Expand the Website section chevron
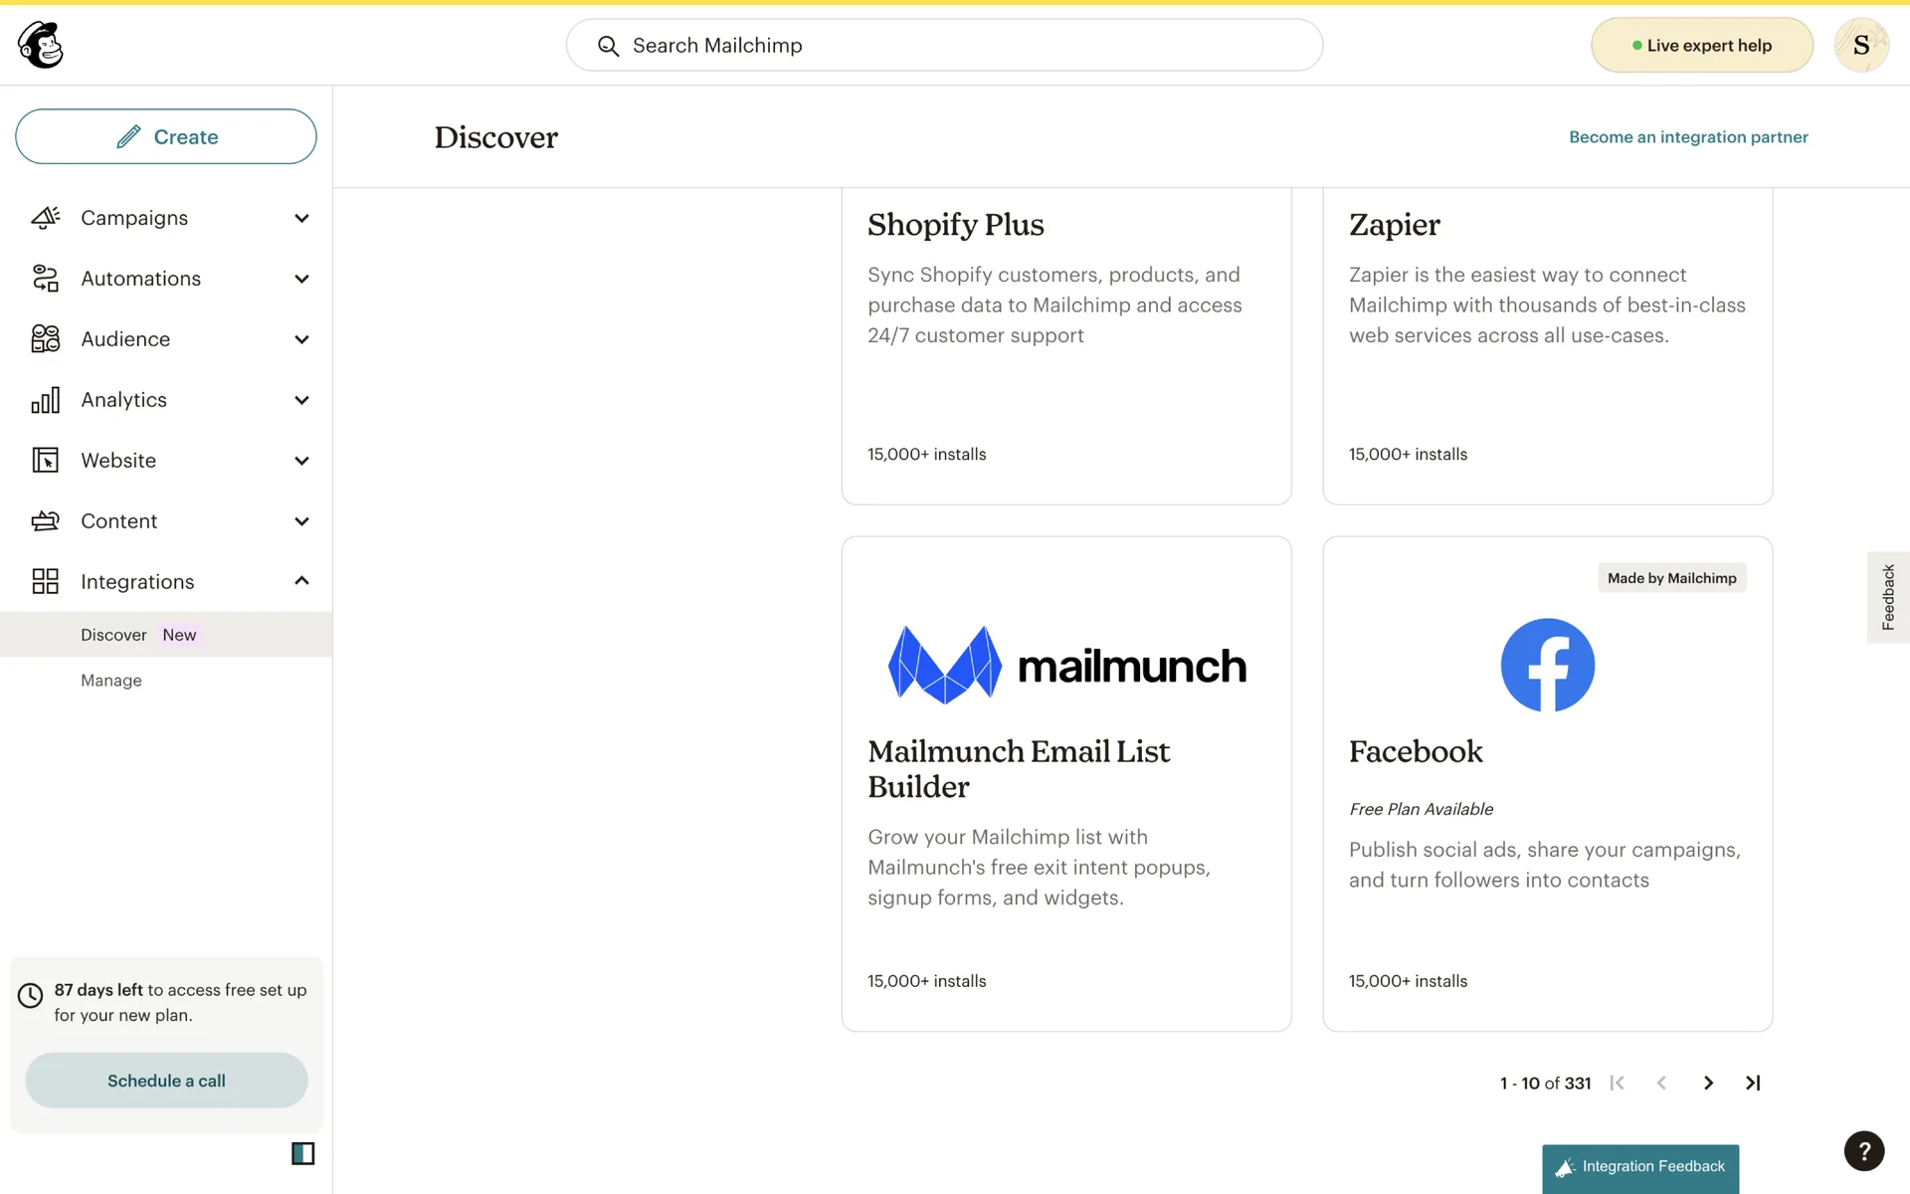The image size is (1910, 1194). (301, 461)
